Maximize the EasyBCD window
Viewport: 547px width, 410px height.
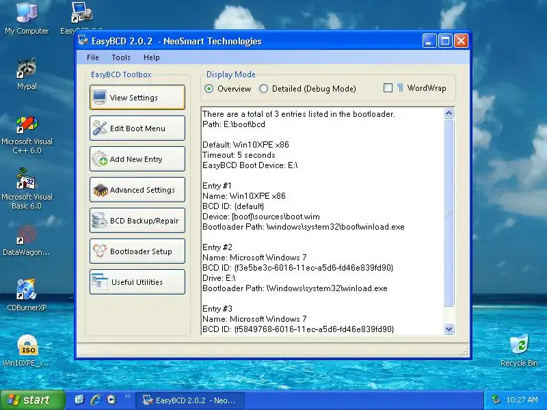pyautogui.click(x=445, y=41)
